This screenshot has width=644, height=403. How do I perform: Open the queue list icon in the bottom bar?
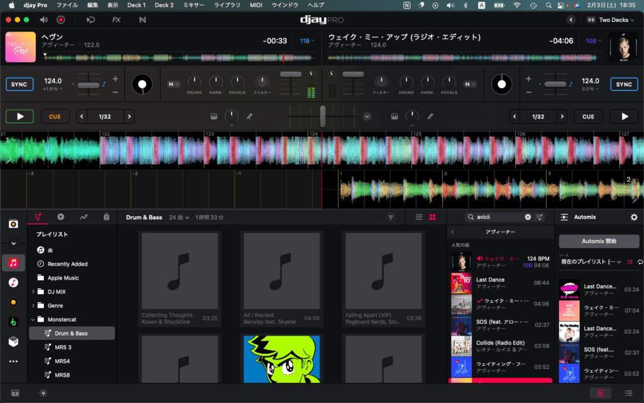click(628, 393)
